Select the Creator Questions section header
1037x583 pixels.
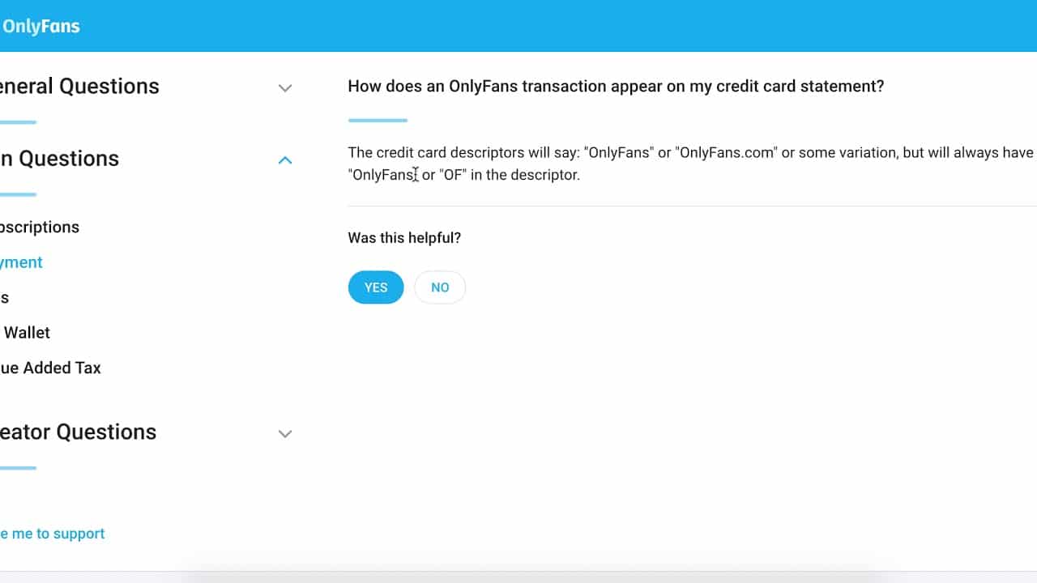(x=78, y=432)
